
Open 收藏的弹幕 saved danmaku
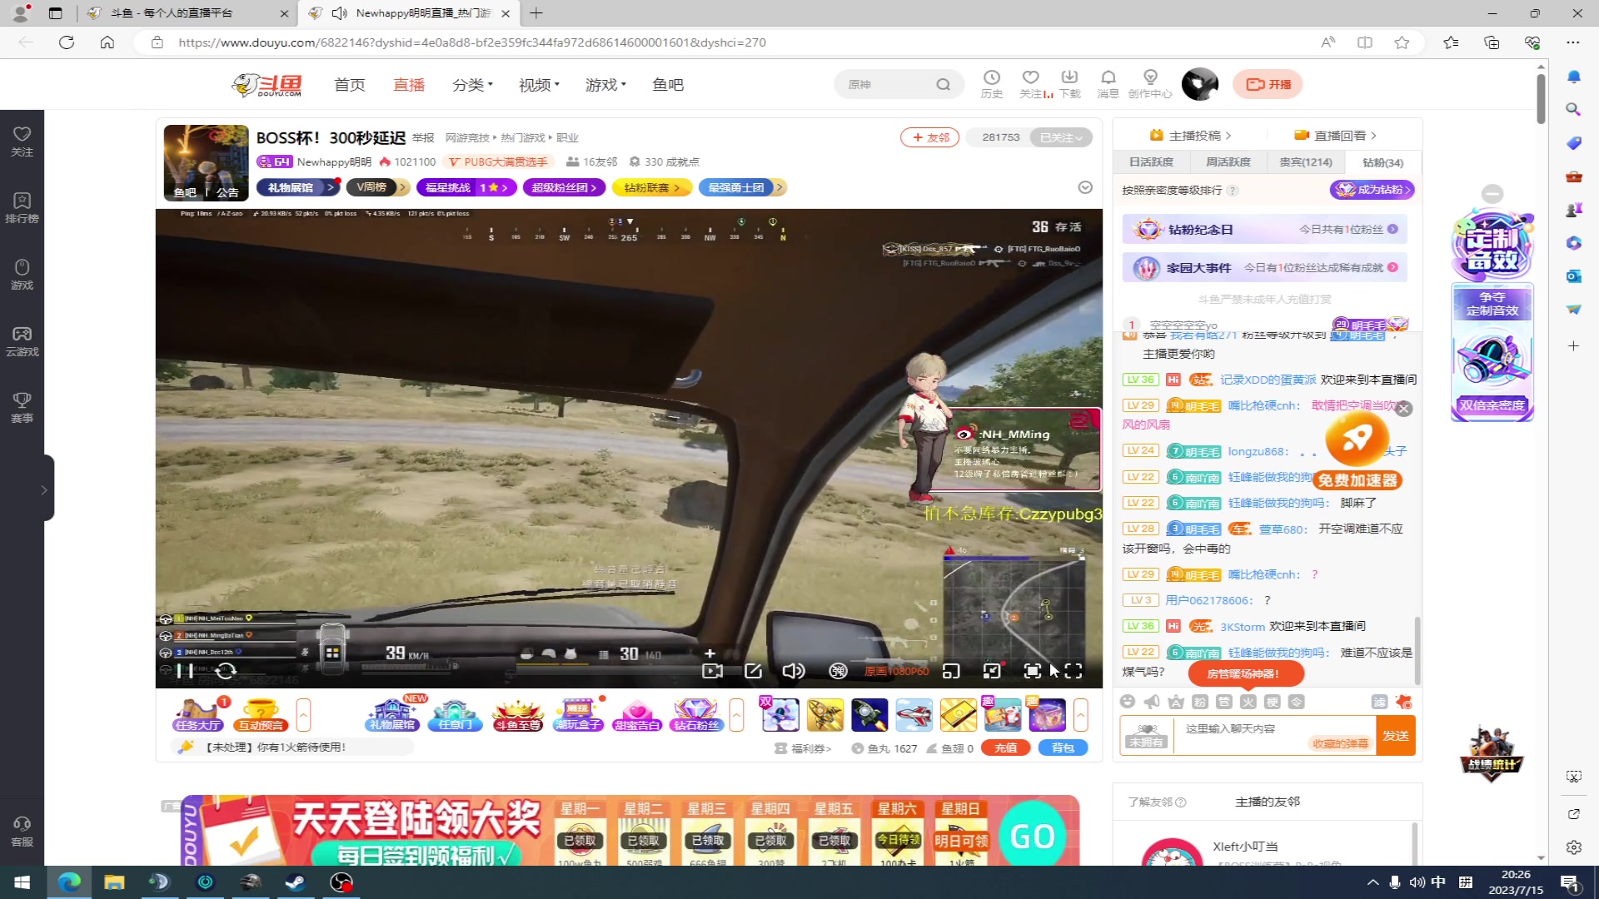click(x=1340, y=744)
